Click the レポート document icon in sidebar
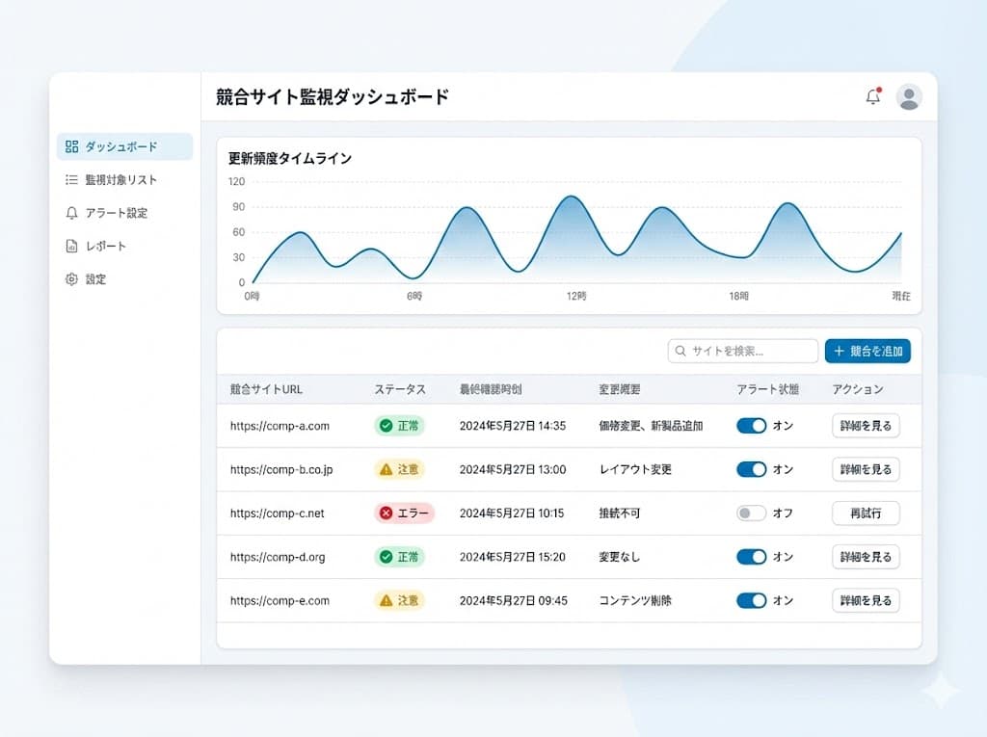The image size is (987, 737). click(x=71, y=246)
